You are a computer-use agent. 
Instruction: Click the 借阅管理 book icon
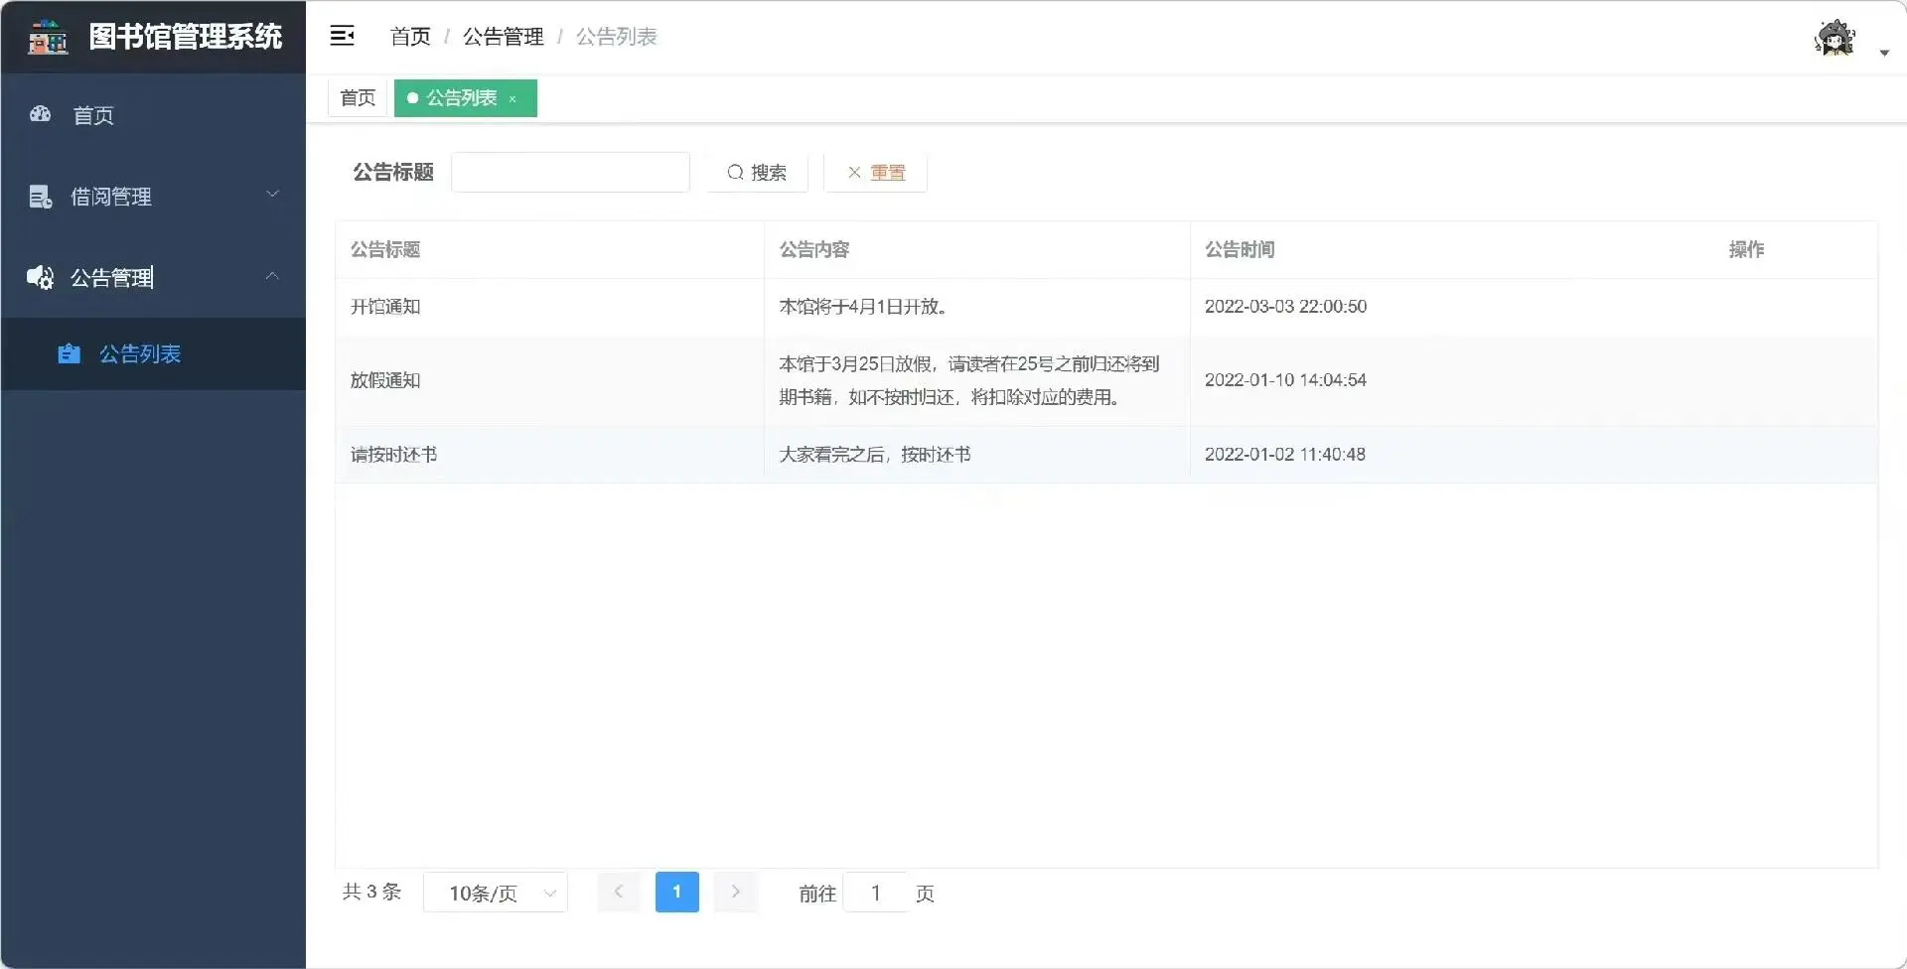40,196
